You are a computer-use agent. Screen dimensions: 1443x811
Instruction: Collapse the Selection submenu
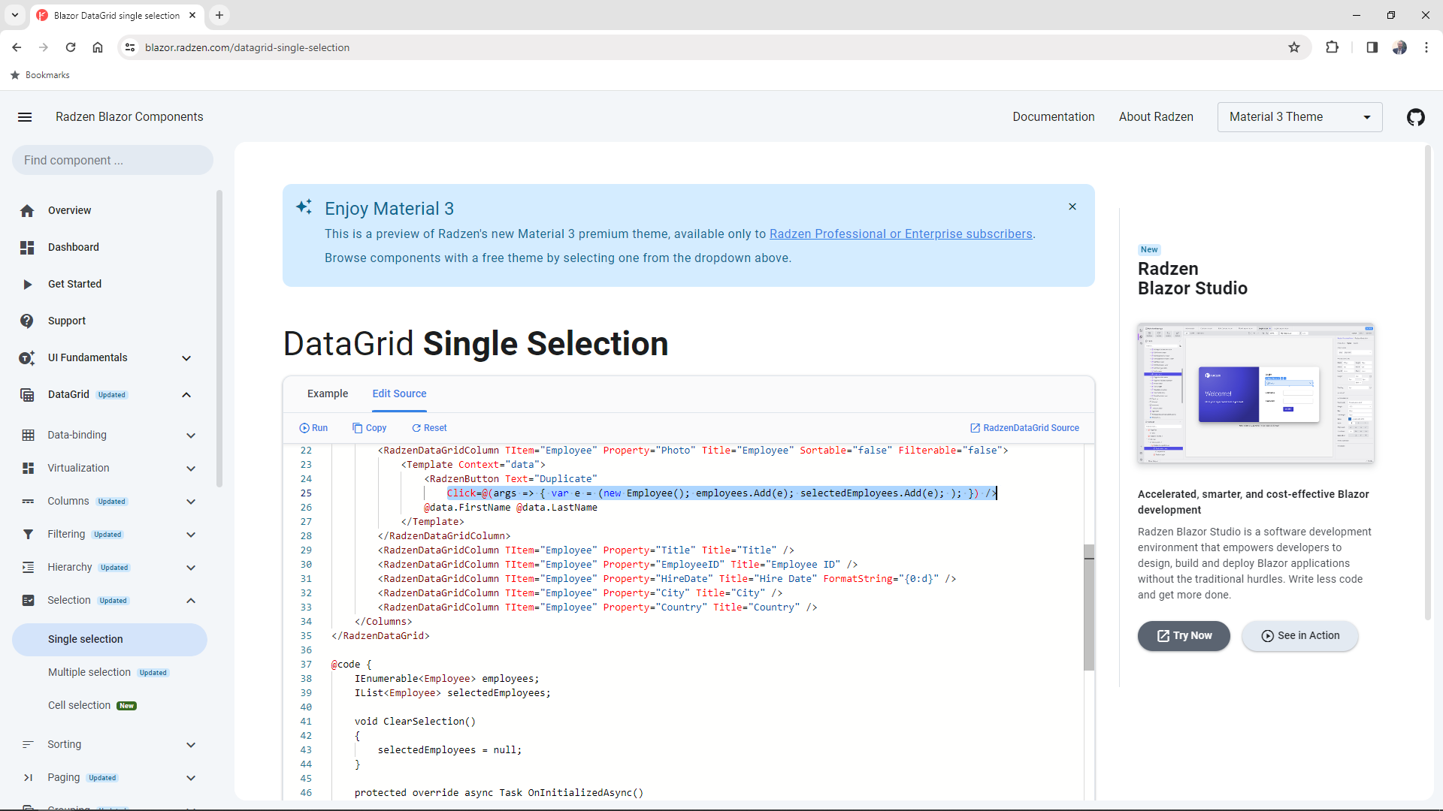click(191, 601)
